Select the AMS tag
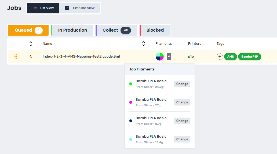This screenshot has height=154, width=277. [x=231, y=57]
